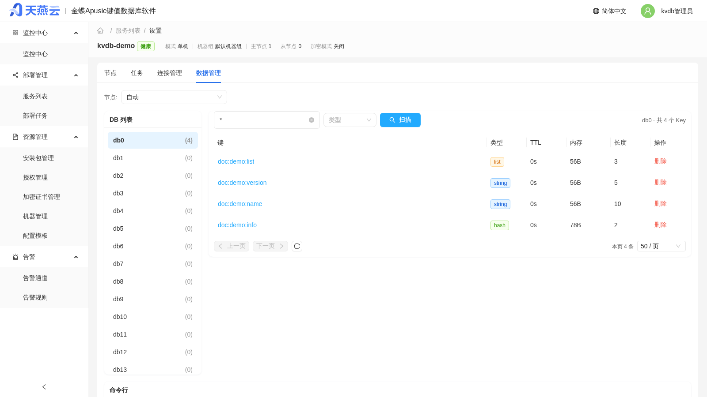
Task: Go to 服务列表 breadcrumb link
Action: pyautogui.click(x=128, y=30)
